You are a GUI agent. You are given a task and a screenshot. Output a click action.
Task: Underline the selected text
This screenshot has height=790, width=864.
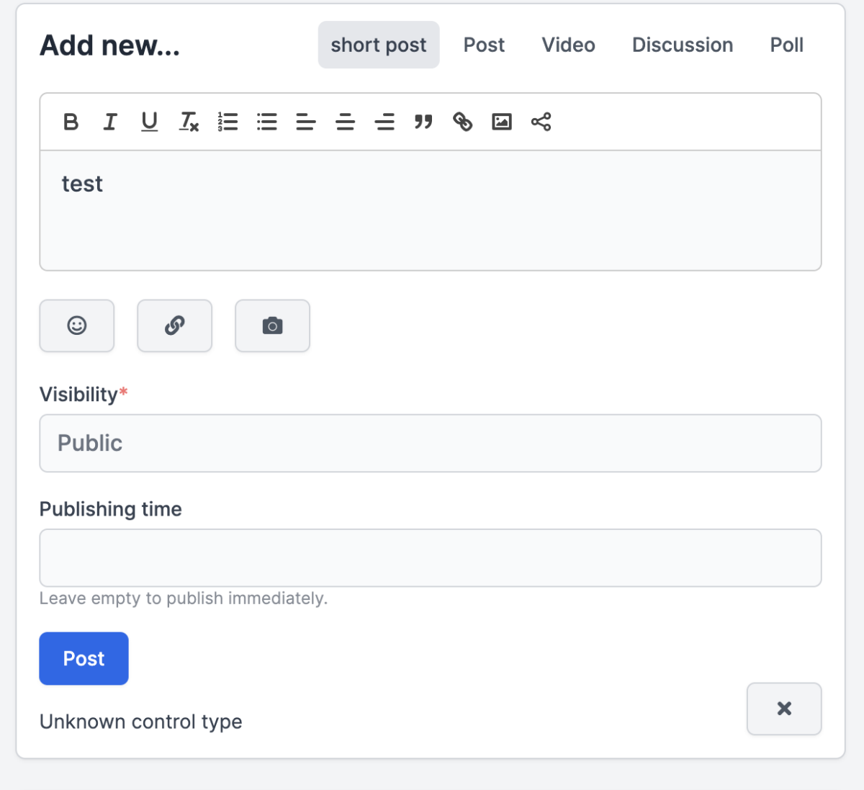click(x=149, y=122)
